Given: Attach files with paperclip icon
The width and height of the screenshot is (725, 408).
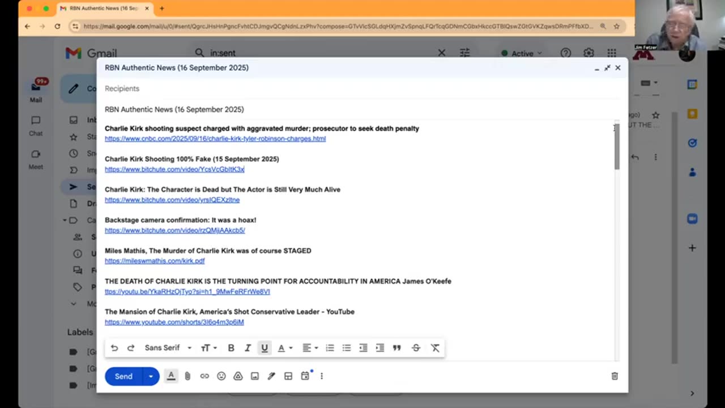Looking at the screenshot, I should [187, 376].
